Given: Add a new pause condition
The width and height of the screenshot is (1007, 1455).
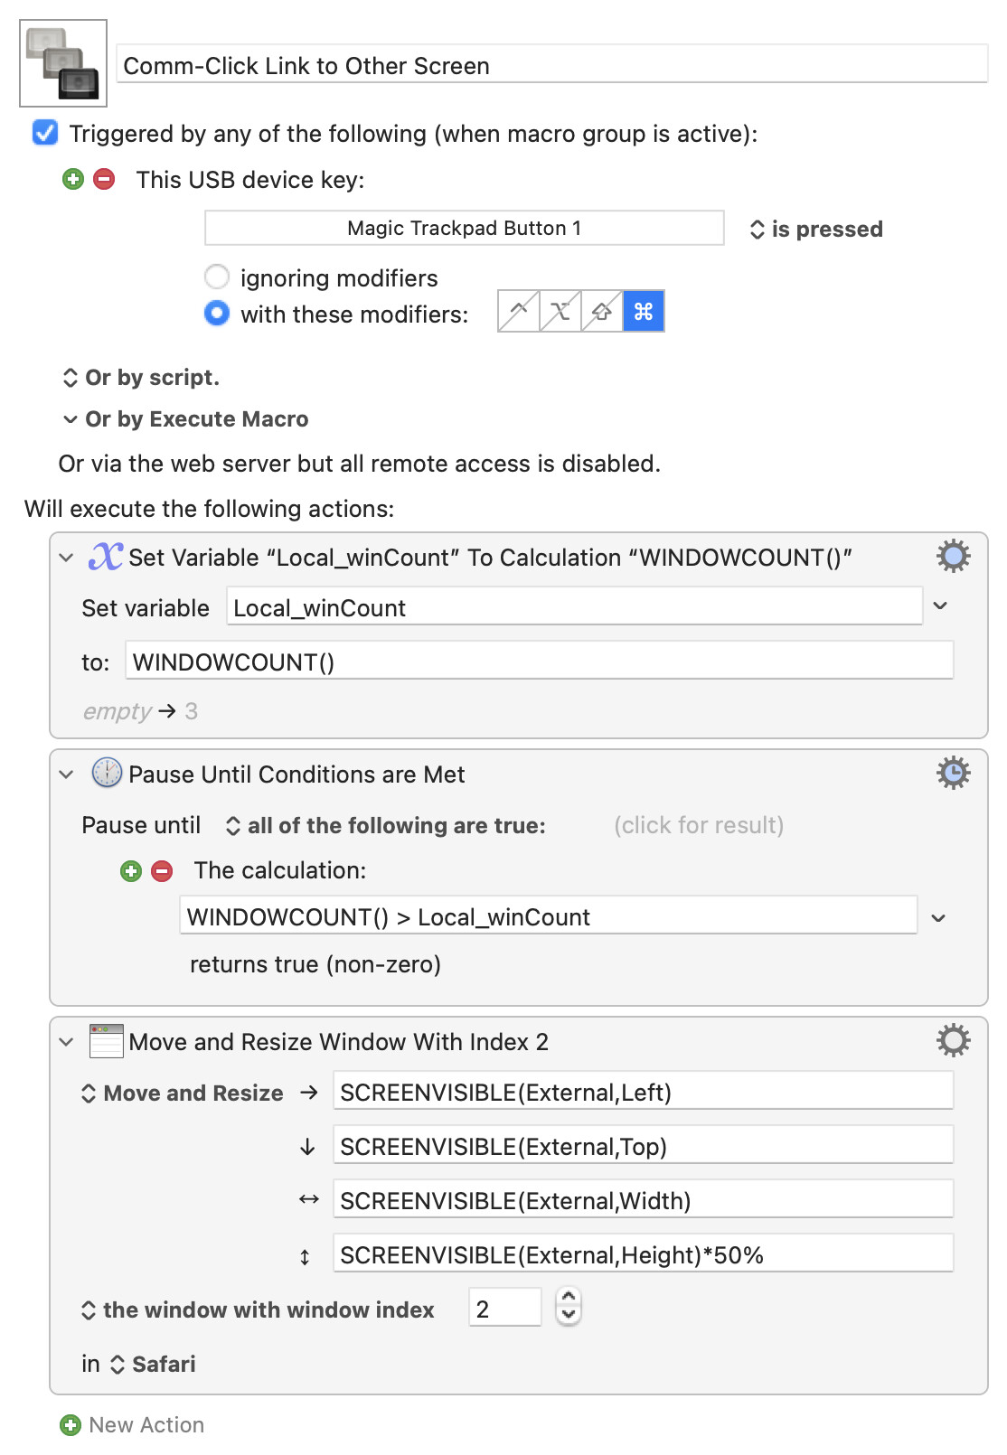Looking at the screenshot, I should tap(131, 870).
